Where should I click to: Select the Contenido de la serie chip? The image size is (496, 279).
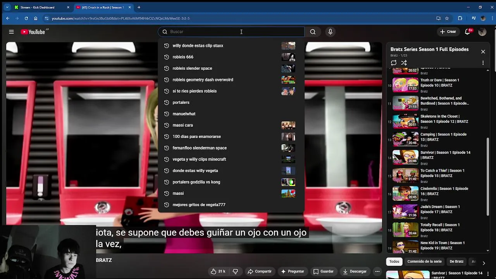click(424, 262)
